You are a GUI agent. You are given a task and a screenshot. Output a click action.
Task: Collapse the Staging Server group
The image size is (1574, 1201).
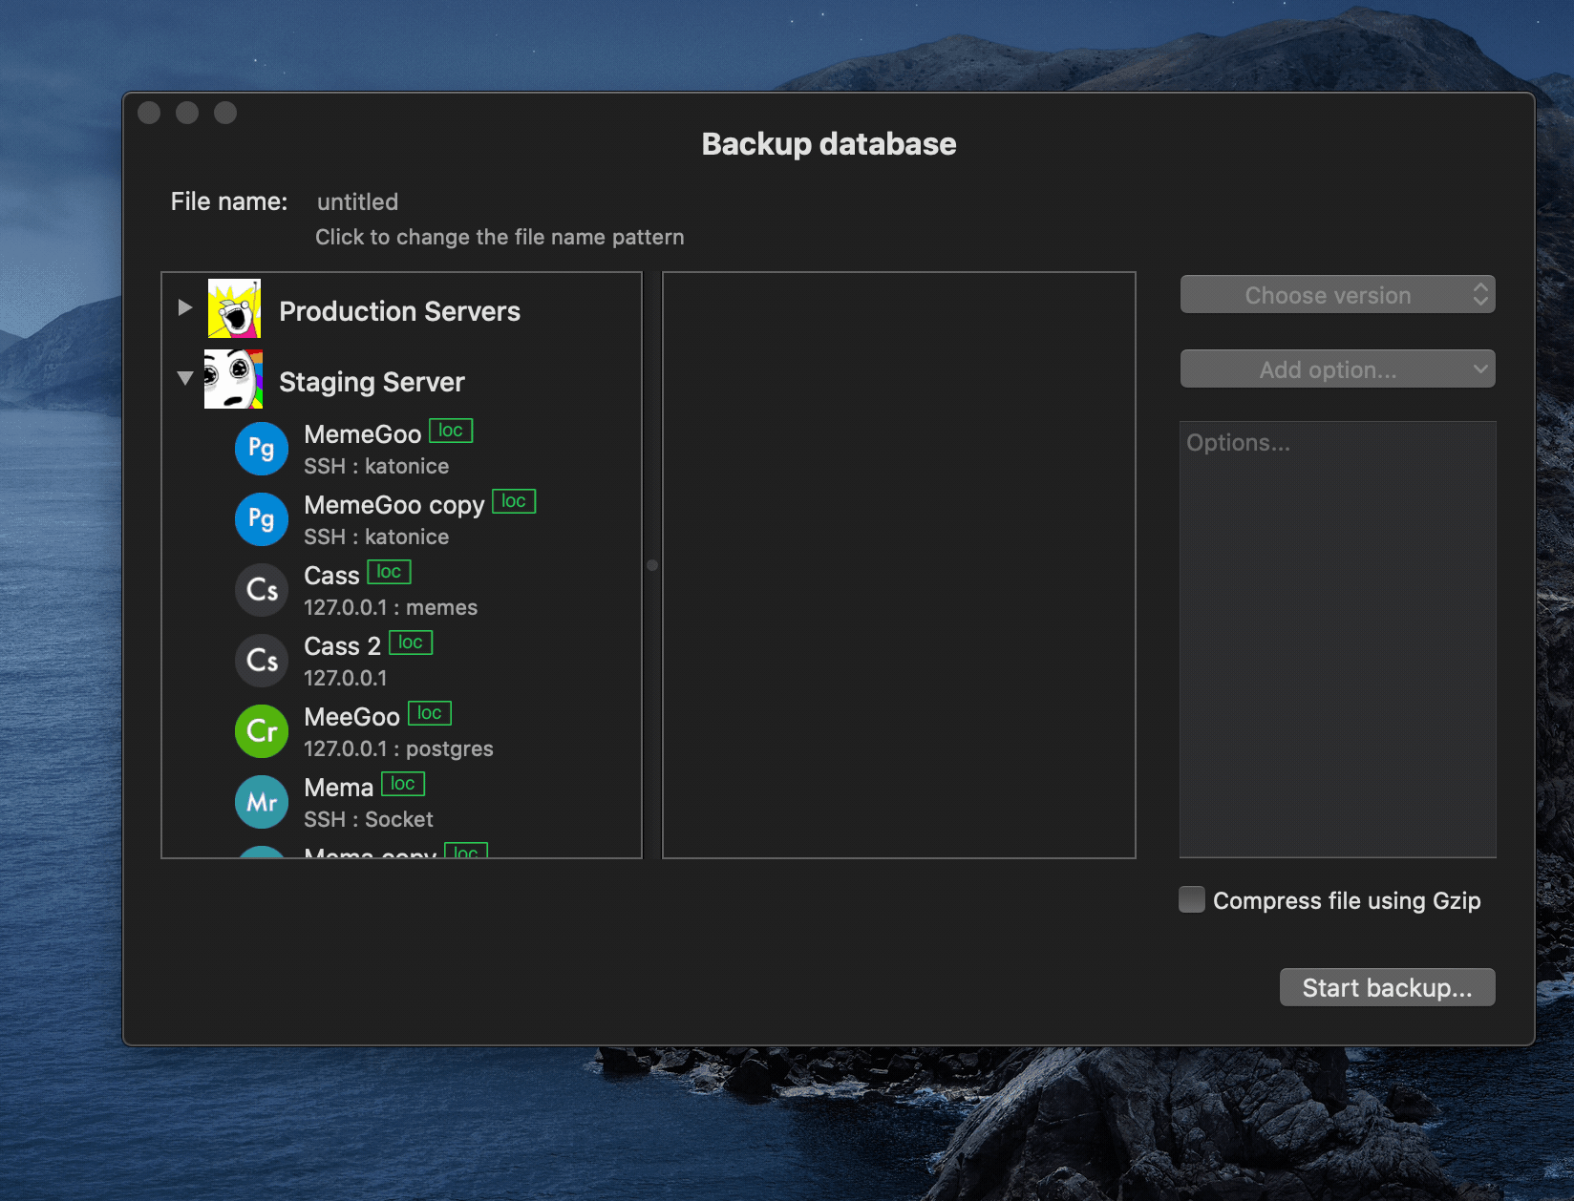coord(184,378)
